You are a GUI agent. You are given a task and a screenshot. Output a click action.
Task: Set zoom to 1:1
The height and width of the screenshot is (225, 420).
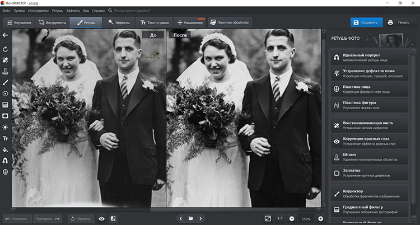[x=280, y=219]
